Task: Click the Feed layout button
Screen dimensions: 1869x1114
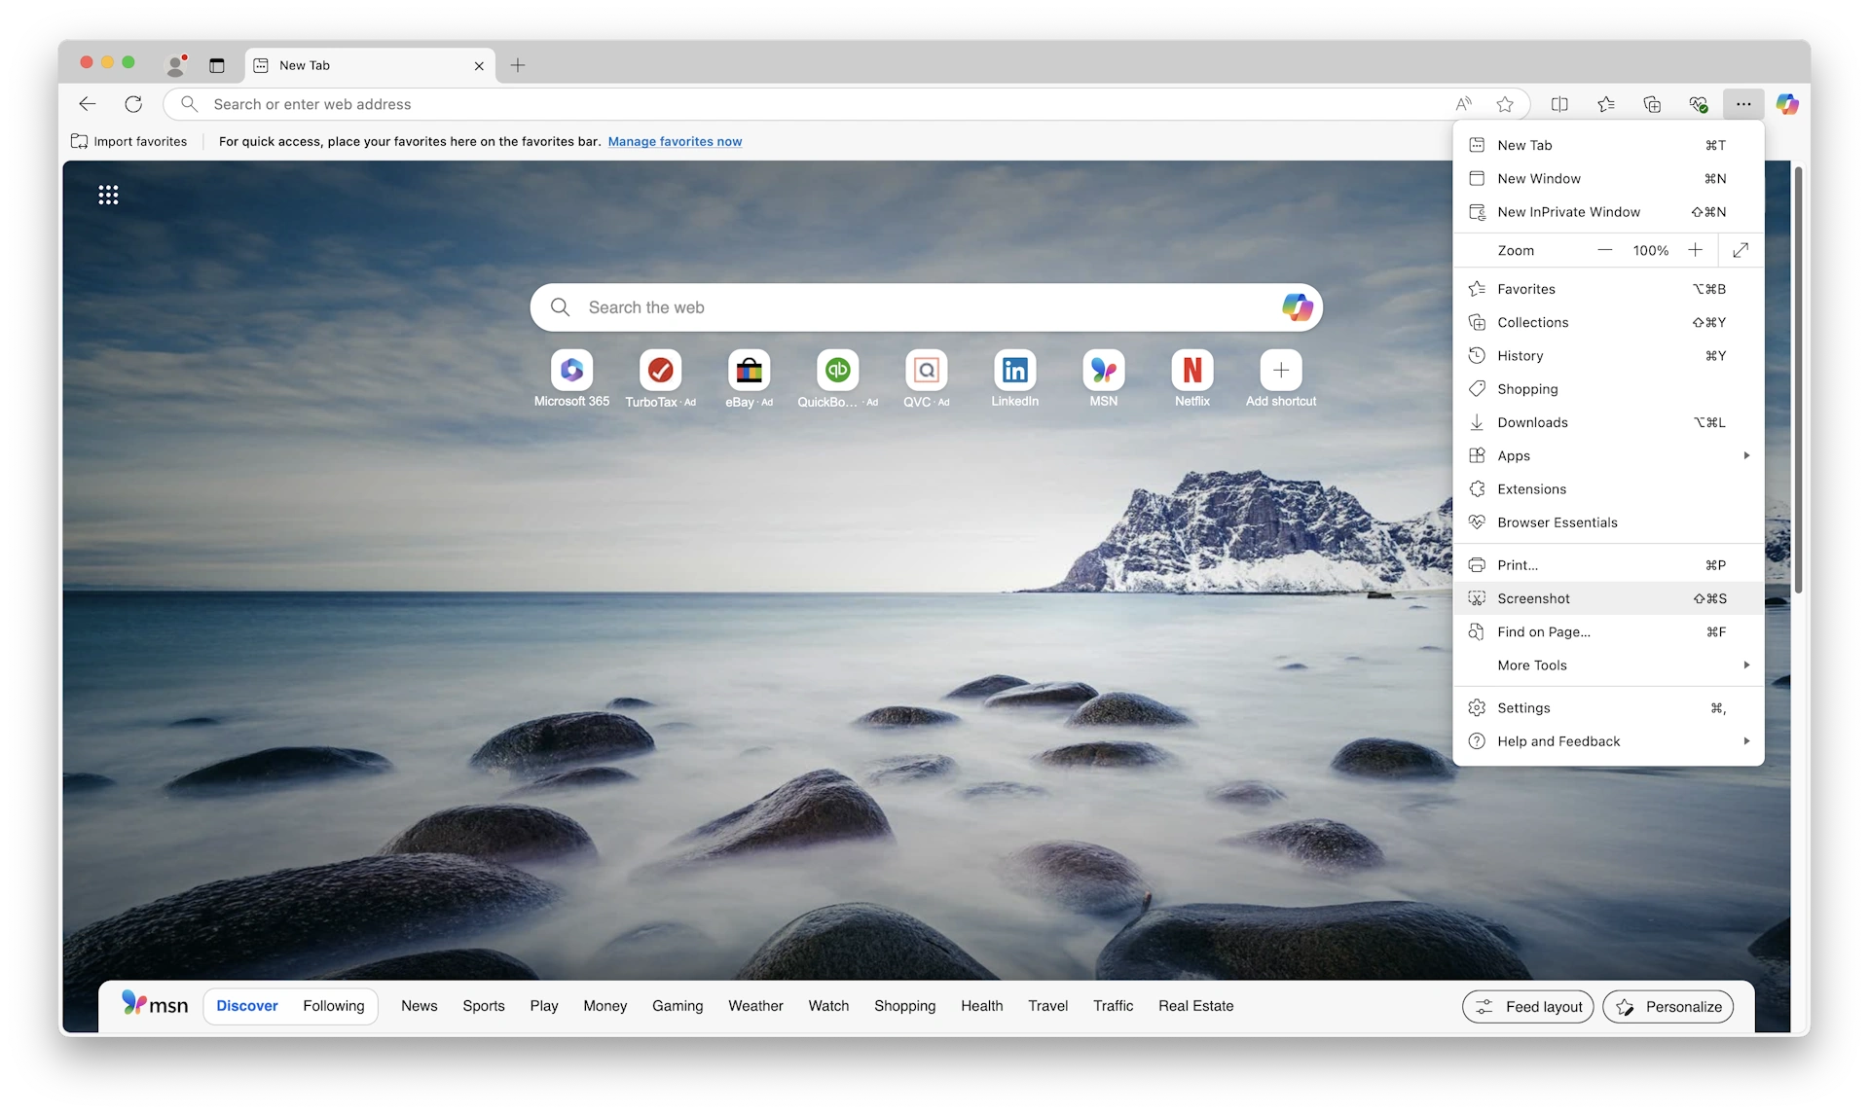Action: (x=1527, y=1006)
